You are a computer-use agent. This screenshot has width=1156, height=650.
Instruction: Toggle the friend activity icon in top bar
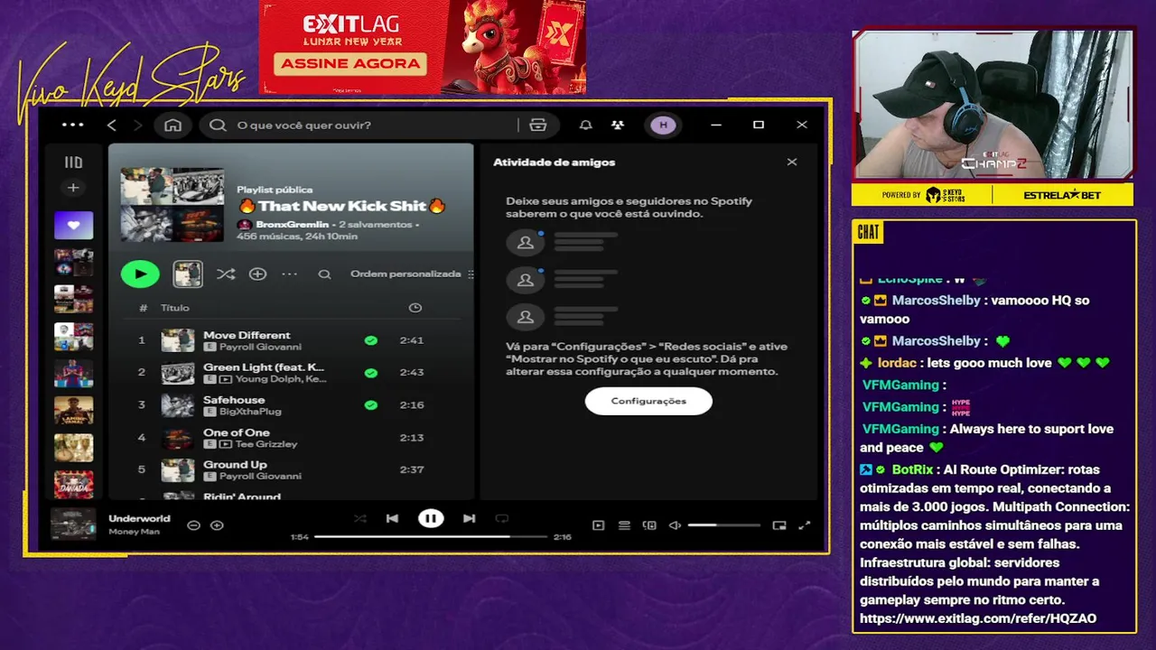(x=618, y=125)
